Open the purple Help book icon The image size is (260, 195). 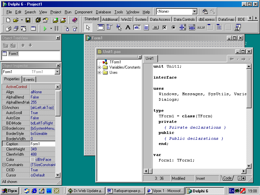[x=75, y=20]
